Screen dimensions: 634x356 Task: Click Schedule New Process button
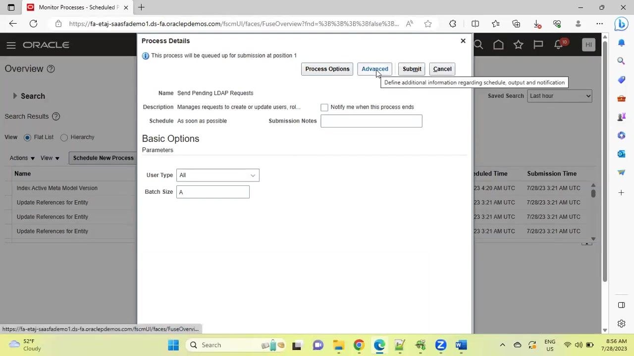tap(103, 158)
